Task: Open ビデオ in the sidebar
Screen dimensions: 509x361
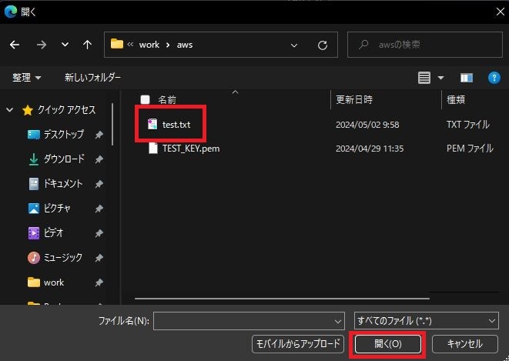Action: (x=53, y=233)
